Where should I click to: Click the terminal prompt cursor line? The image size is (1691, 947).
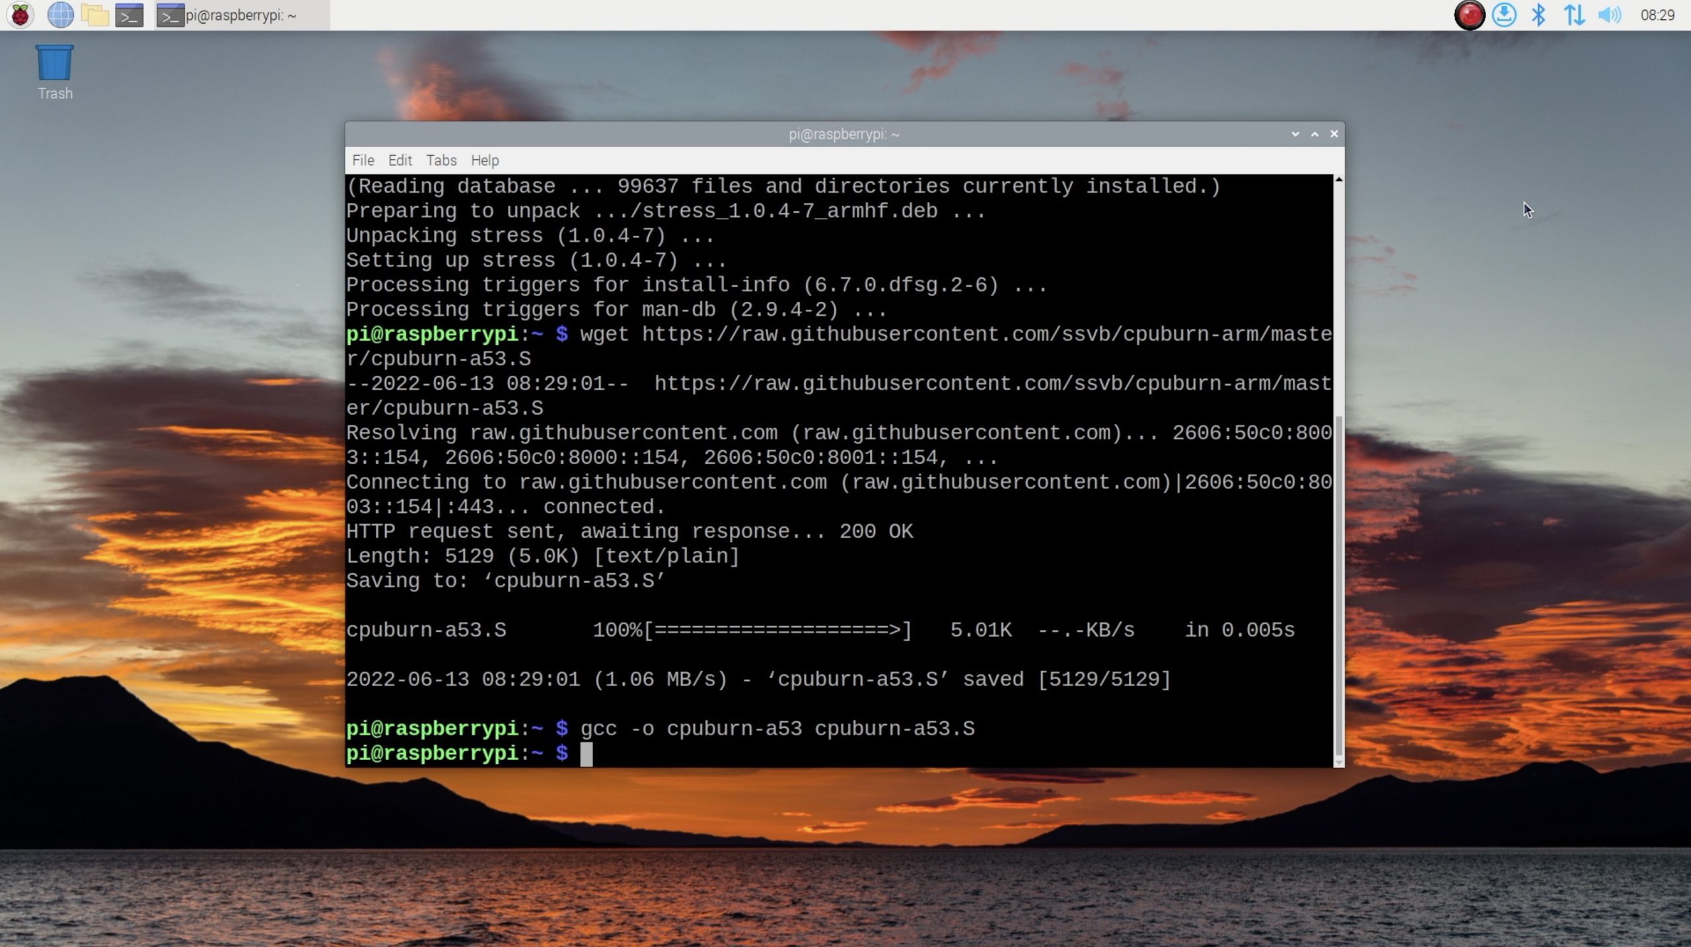click(x=587, y=754)
